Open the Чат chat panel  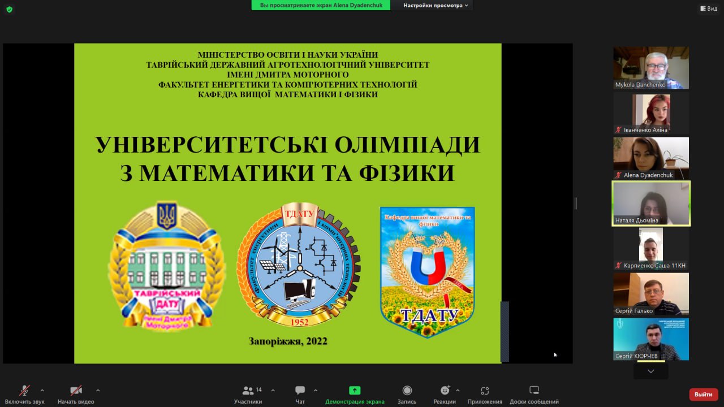(x=300, y=394)
